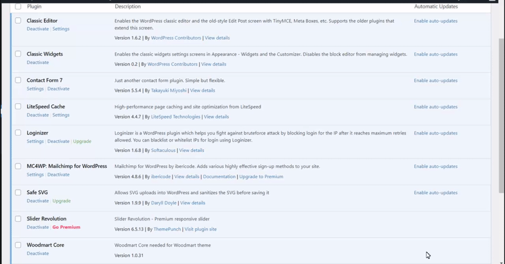Open WordPress Contributors link for Classic Widgets
This screenshot has height=264, width=505.
click(172, 64)
